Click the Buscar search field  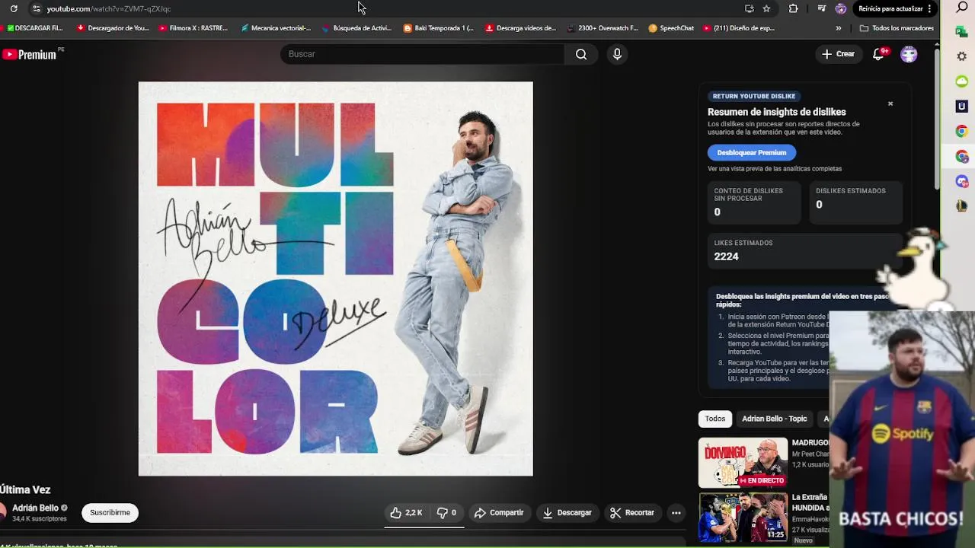423,54
